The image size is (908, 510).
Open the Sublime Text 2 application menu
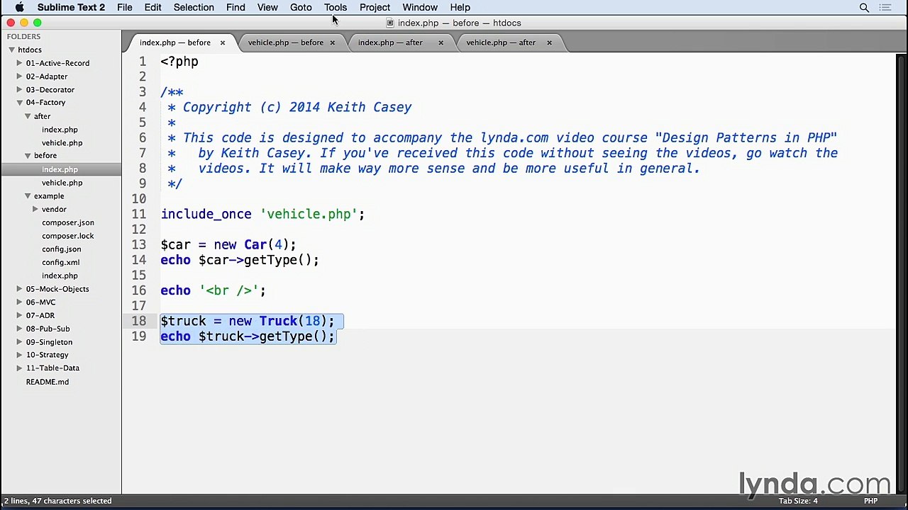point(71,7)
